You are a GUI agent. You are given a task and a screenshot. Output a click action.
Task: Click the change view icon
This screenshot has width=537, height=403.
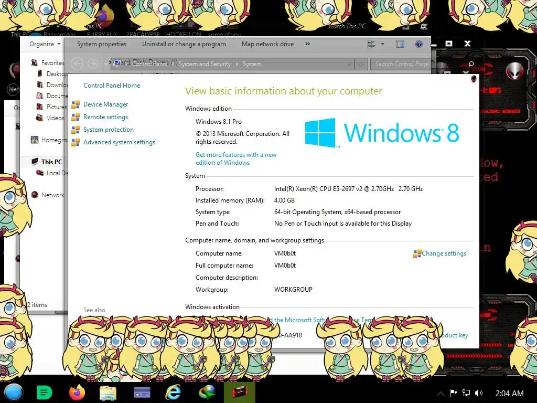[x=372, y=44]
